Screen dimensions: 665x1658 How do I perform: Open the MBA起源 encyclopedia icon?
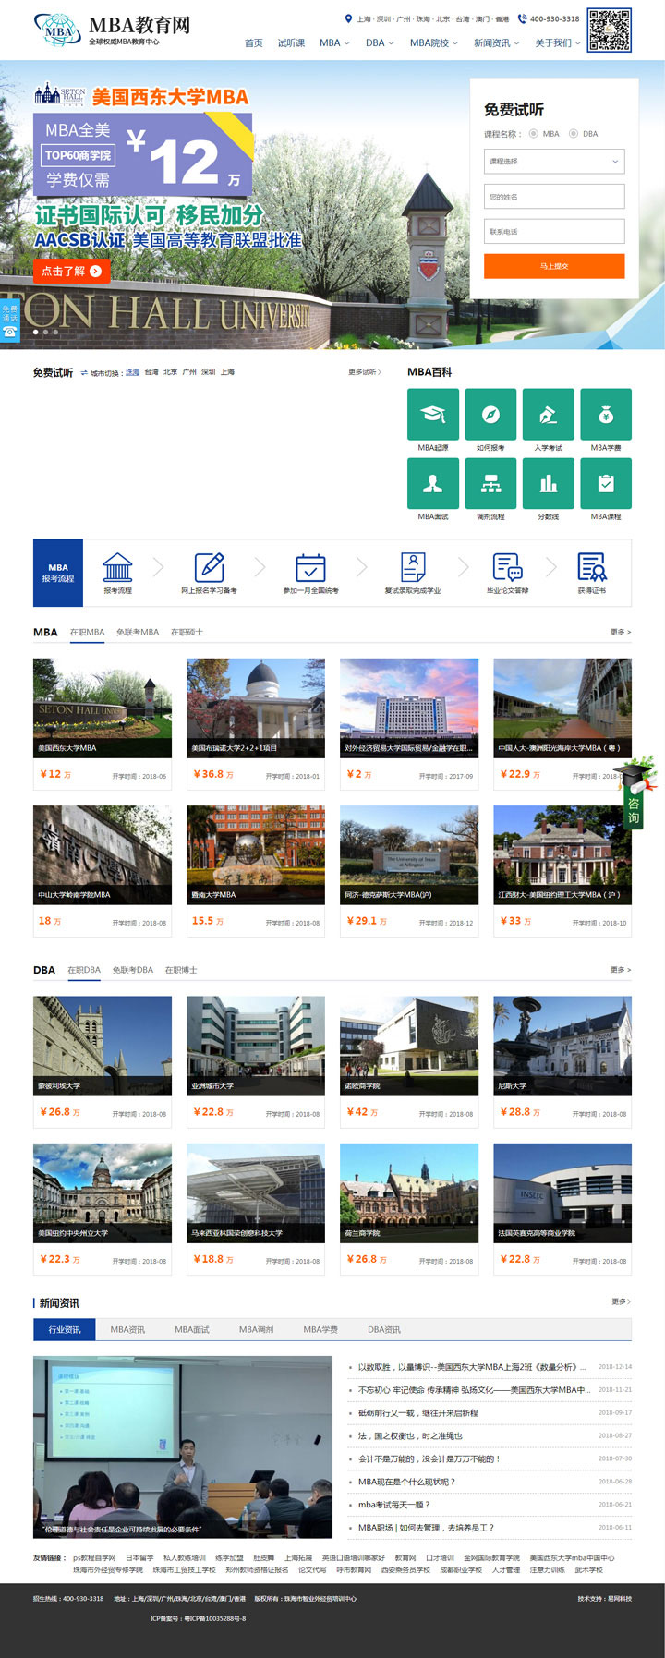pos(433,414)
